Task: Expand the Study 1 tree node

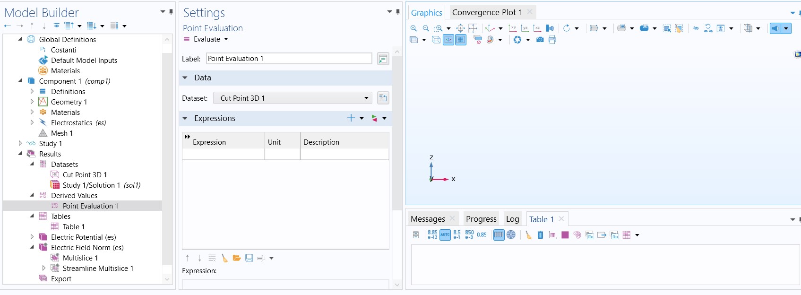Action: [20, 143]
